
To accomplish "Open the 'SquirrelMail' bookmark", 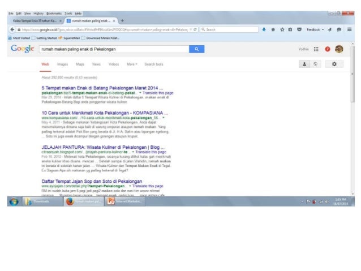I will pos(69,38).
